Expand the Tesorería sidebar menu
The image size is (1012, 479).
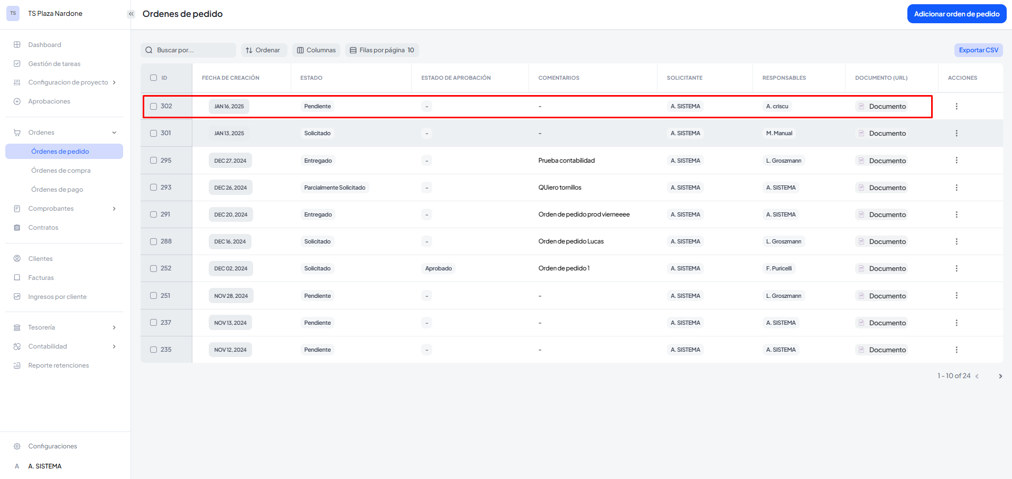point(114,327)
